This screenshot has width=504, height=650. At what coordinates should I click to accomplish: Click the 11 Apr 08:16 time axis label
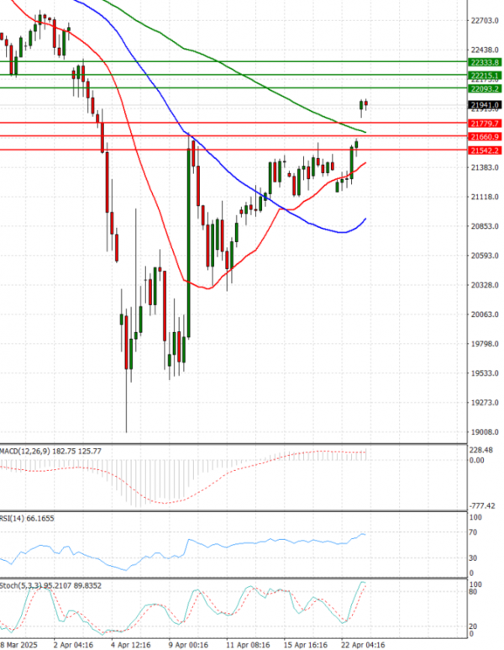click(x=248, y=645)
